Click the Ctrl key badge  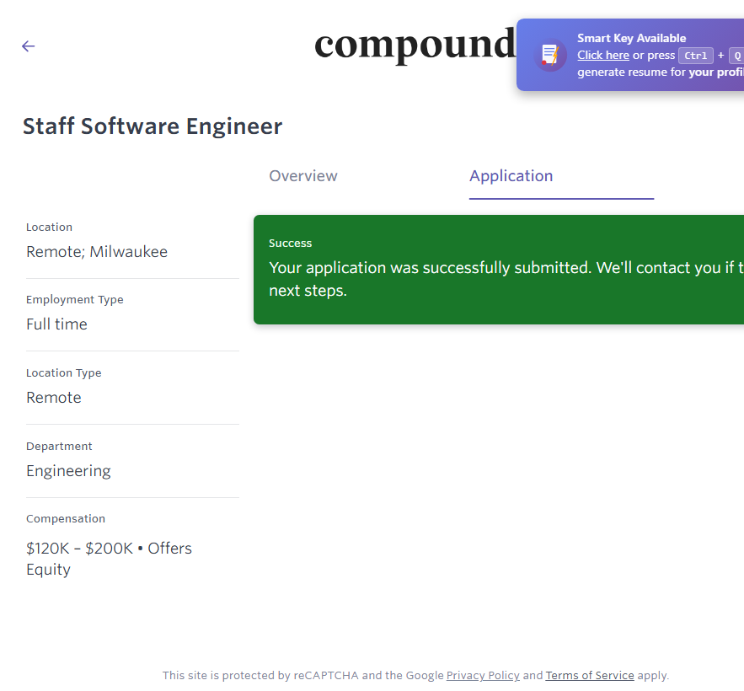[x=695, y=56]
